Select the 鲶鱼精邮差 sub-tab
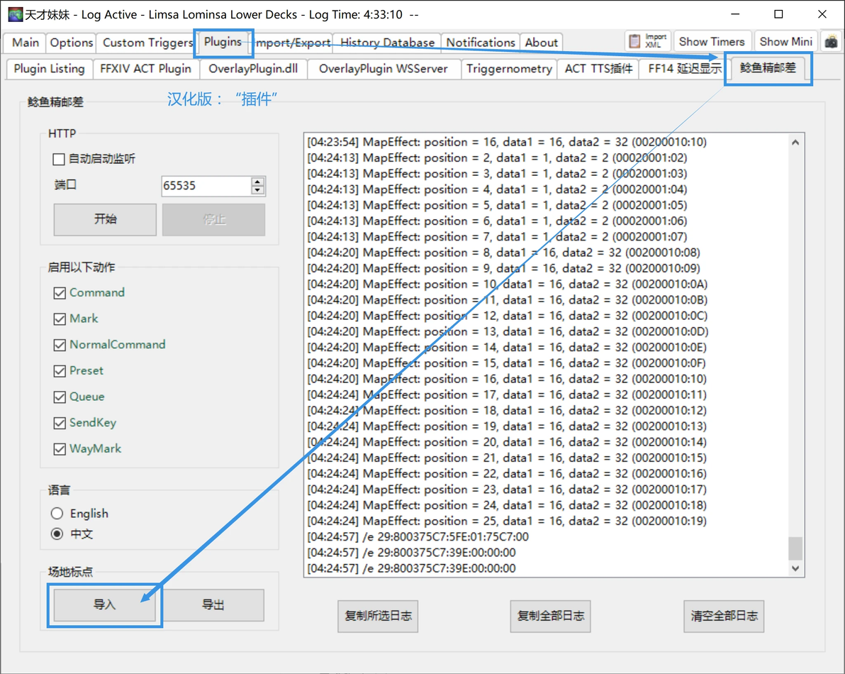 [768, 68]
